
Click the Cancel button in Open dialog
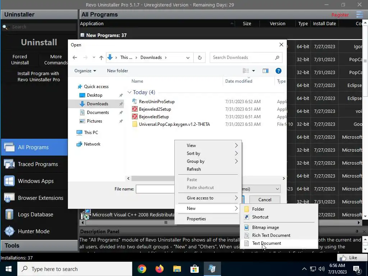click(265, 199)
